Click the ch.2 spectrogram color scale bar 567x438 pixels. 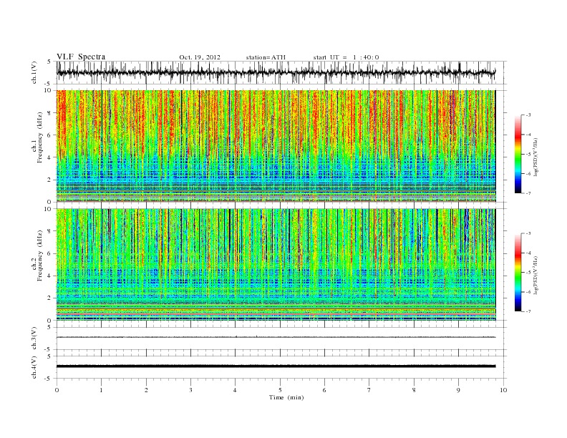point(518,272)
